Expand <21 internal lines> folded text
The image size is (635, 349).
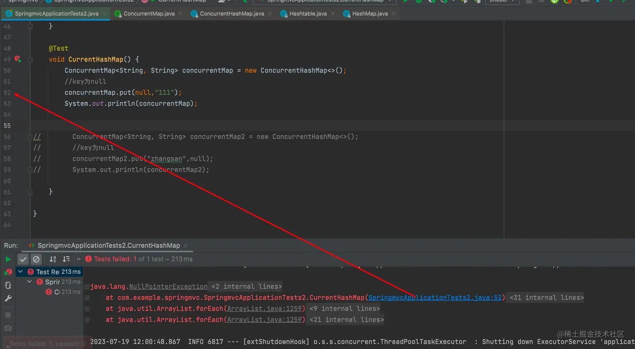pos(346,320)
